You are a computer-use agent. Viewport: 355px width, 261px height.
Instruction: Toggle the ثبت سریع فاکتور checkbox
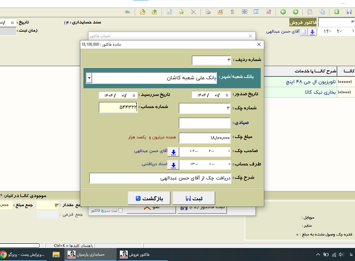pyautogui.click(x=120, y=210)
